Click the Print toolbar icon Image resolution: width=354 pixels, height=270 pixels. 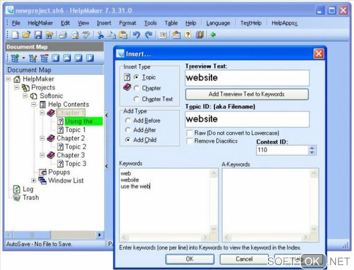point(63,35)
